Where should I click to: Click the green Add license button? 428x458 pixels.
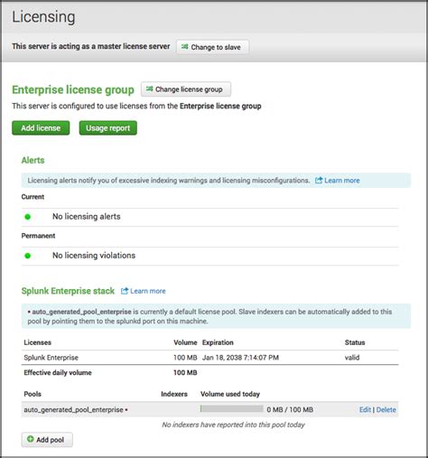(x=41, y=128)
